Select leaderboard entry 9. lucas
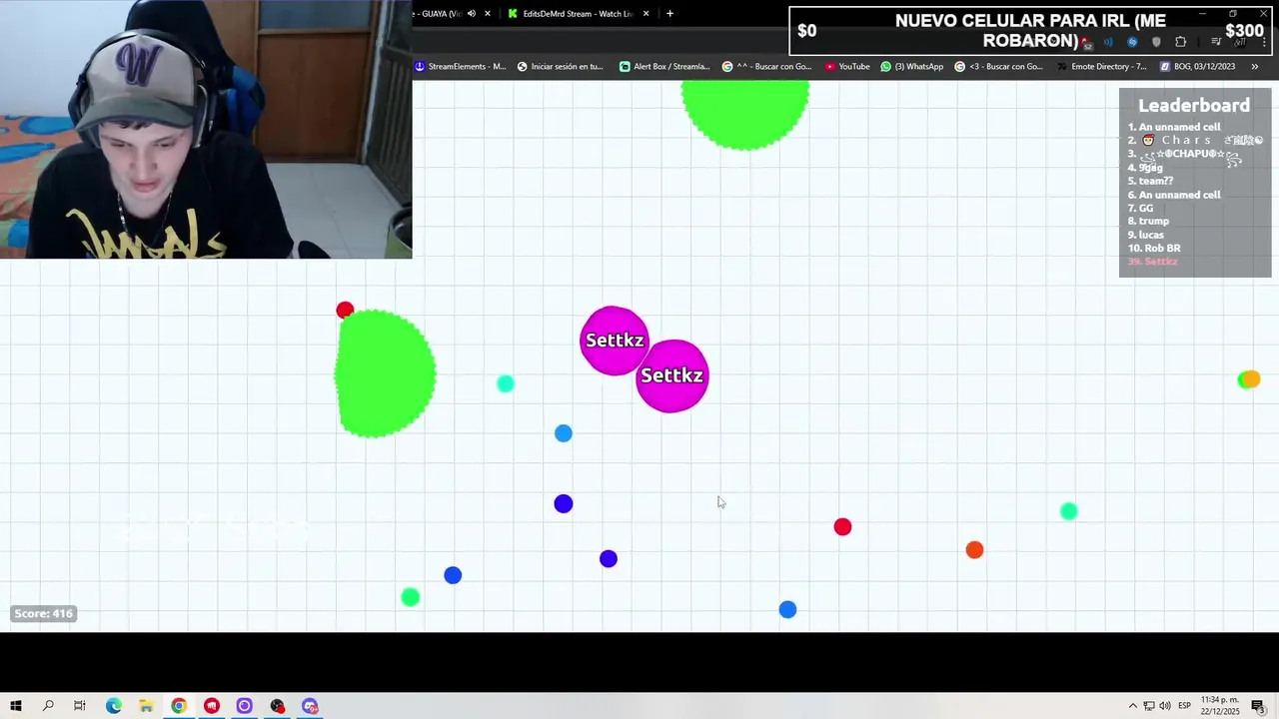 coord(1145,235)
